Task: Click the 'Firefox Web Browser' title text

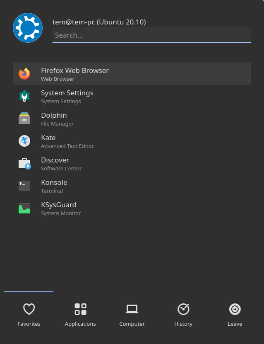Action: (75, 70)
